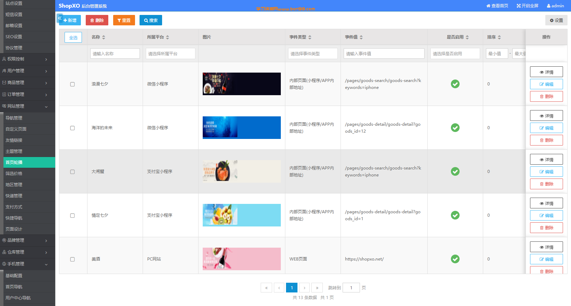Image resolution: width=571 pixels, height=306 pixels.
Task: Click 编辑 for the 海洋的未来 row
Action: (x=546, y=128)
